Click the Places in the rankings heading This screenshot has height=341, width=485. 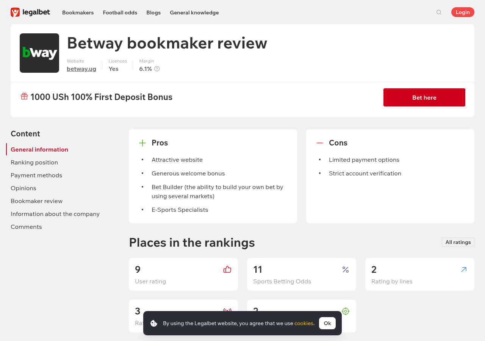click(x=192, y=242)
